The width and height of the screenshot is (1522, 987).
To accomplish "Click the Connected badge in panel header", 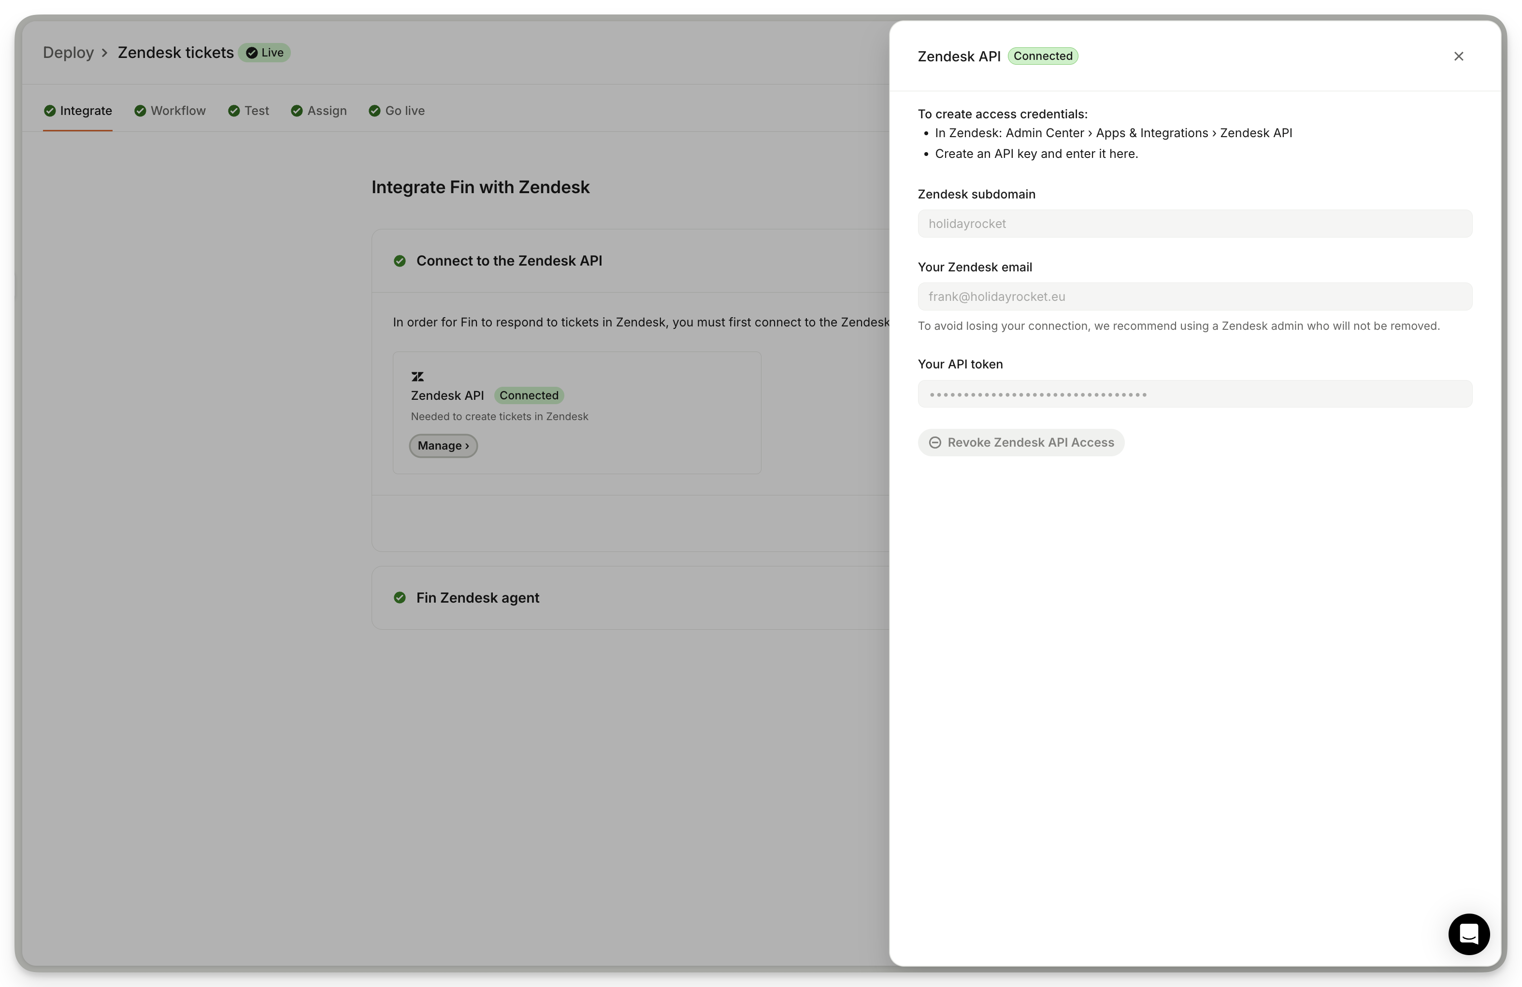I will (x=1042, y=56).
